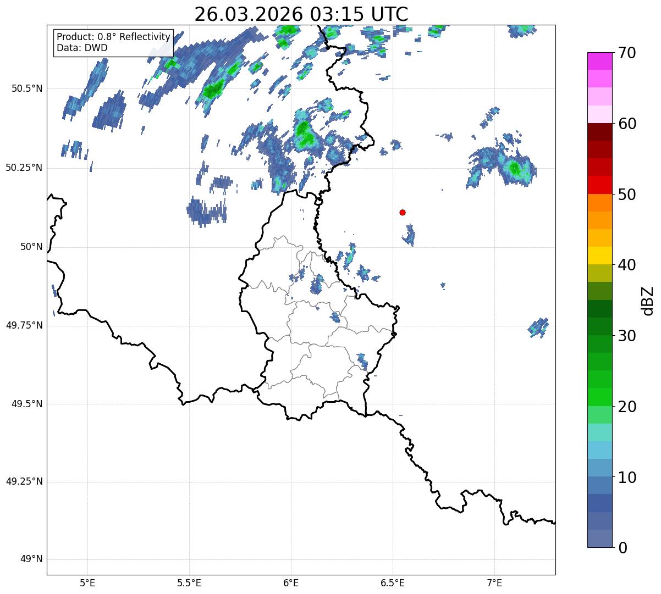Click the longitude label "5°E"

click(x=88, y=582)
